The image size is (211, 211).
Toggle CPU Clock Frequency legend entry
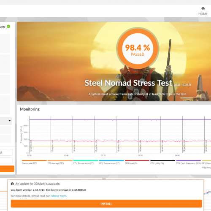(189, 163)
